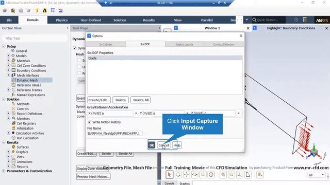Open the File menu
The image size is (330, 185).
[x=9, y=20]
